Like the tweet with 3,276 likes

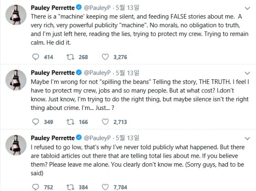[x=106, y=56]
